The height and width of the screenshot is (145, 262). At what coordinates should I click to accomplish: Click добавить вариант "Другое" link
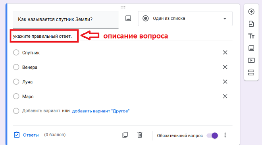click(101, 111)
